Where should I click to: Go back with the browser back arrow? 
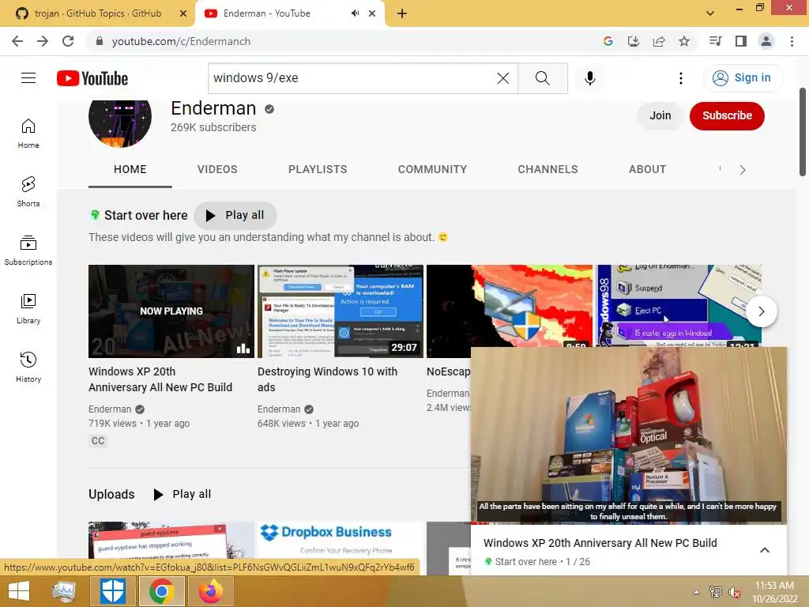[x=17, y=41]
